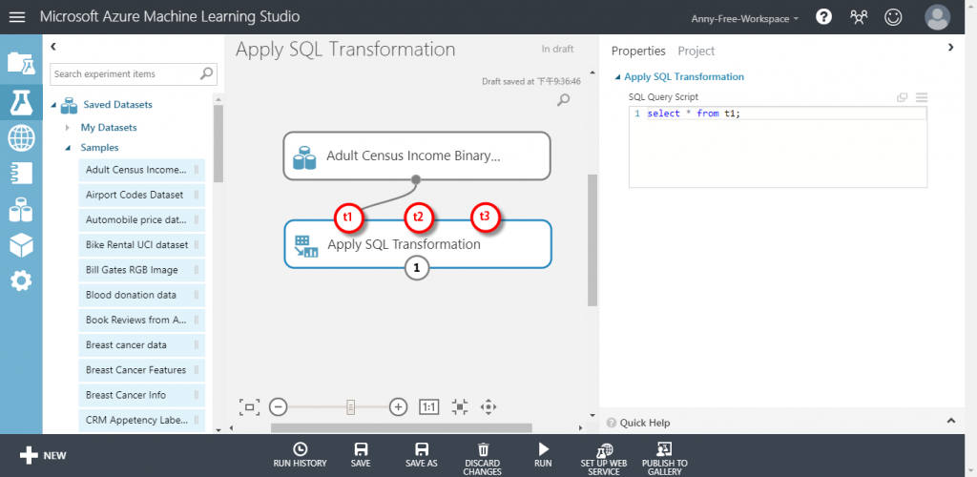This screenshot has height=477, width=977.
Task: Click RUN to execute the experiment
Action: point(543,455)
